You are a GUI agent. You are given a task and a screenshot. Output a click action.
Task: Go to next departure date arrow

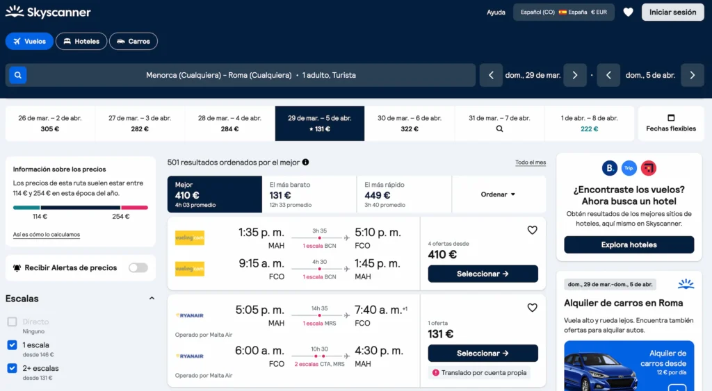pyautogui.click(x=575, y=75)
